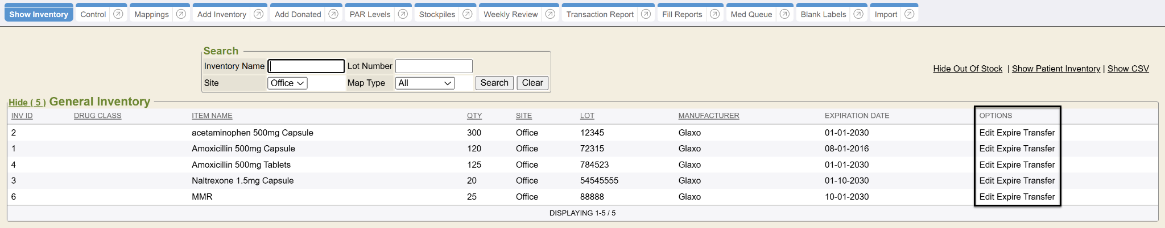Collapse the General Inventory section via Hide link
The image size is (1165, 228).
click(x=27, y=103)
